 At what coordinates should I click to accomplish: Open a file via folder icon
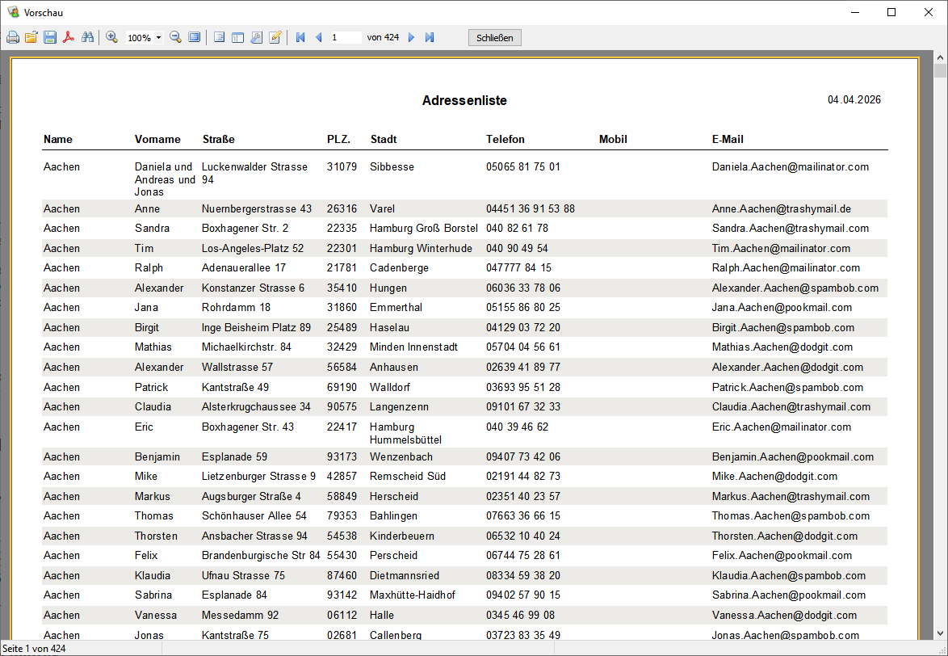pos(31,38)
